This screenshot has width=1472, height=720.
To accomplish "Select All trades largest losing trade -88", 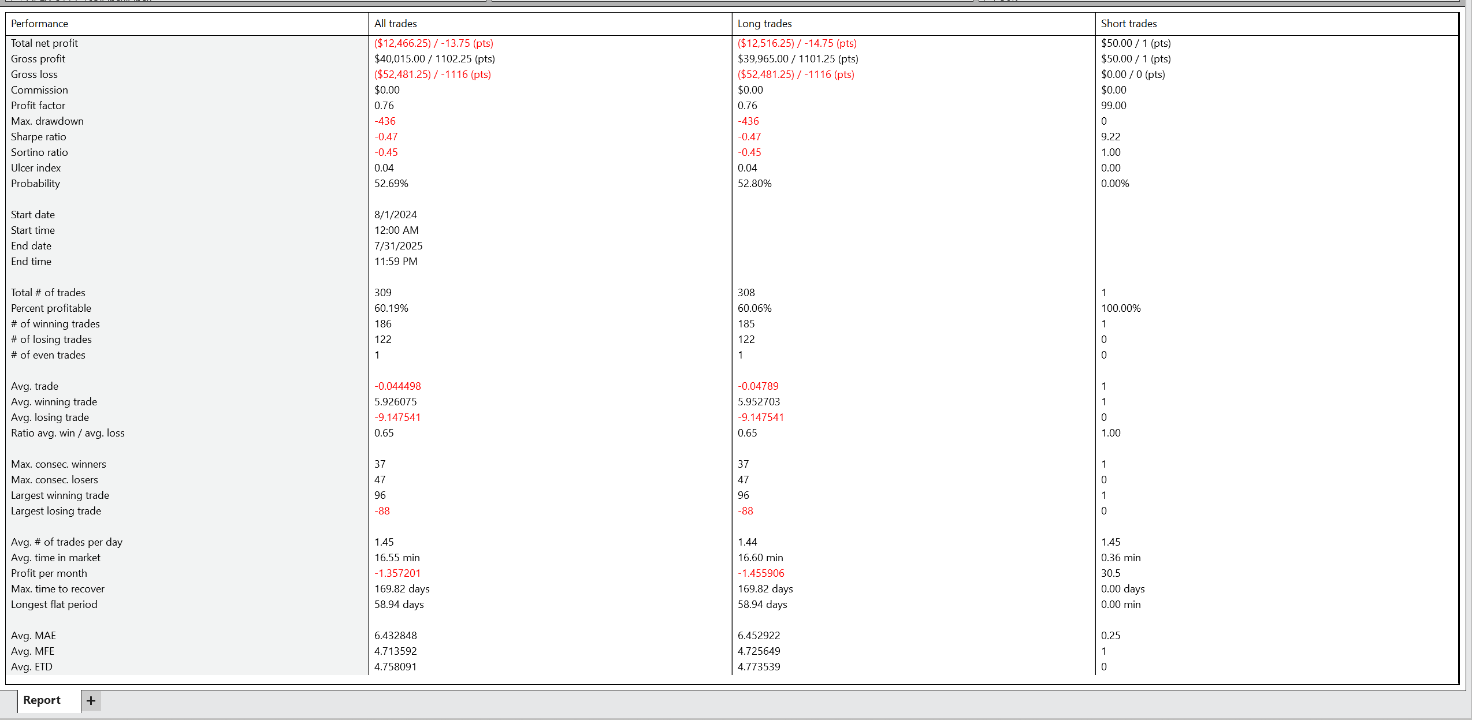I will point(382,511).
